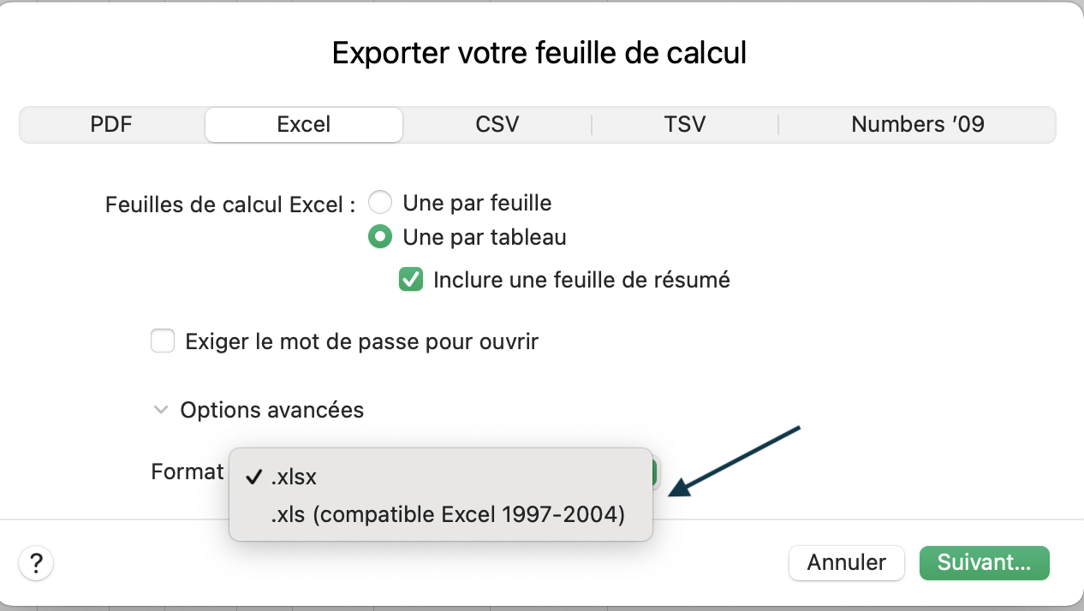The width and height of the screenshot is (1084, 611).
Task: Switch to the TSV tab
Action: [x=684, y=124]
